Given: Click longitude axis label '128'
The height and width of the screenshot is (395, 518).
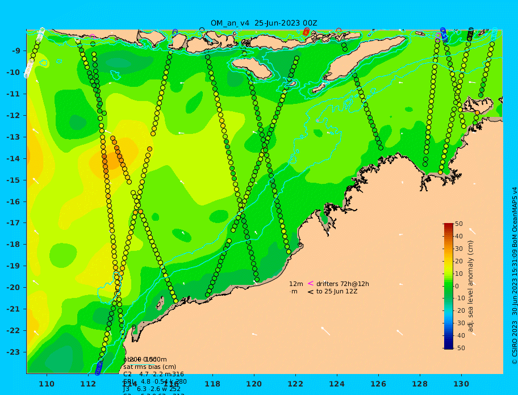Looking at the screenshot, I should pos(420,384).
